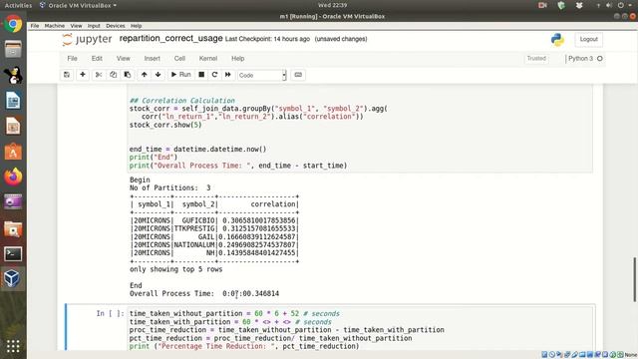Click the 'No of Partitions: 3' output text

pyautogui.click(x=170, y=188)
